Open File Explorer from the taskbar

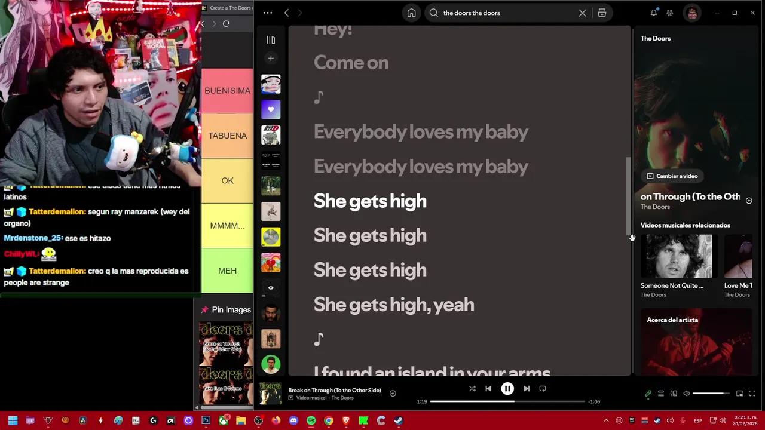pyautogui.click(x=241, y=421)
